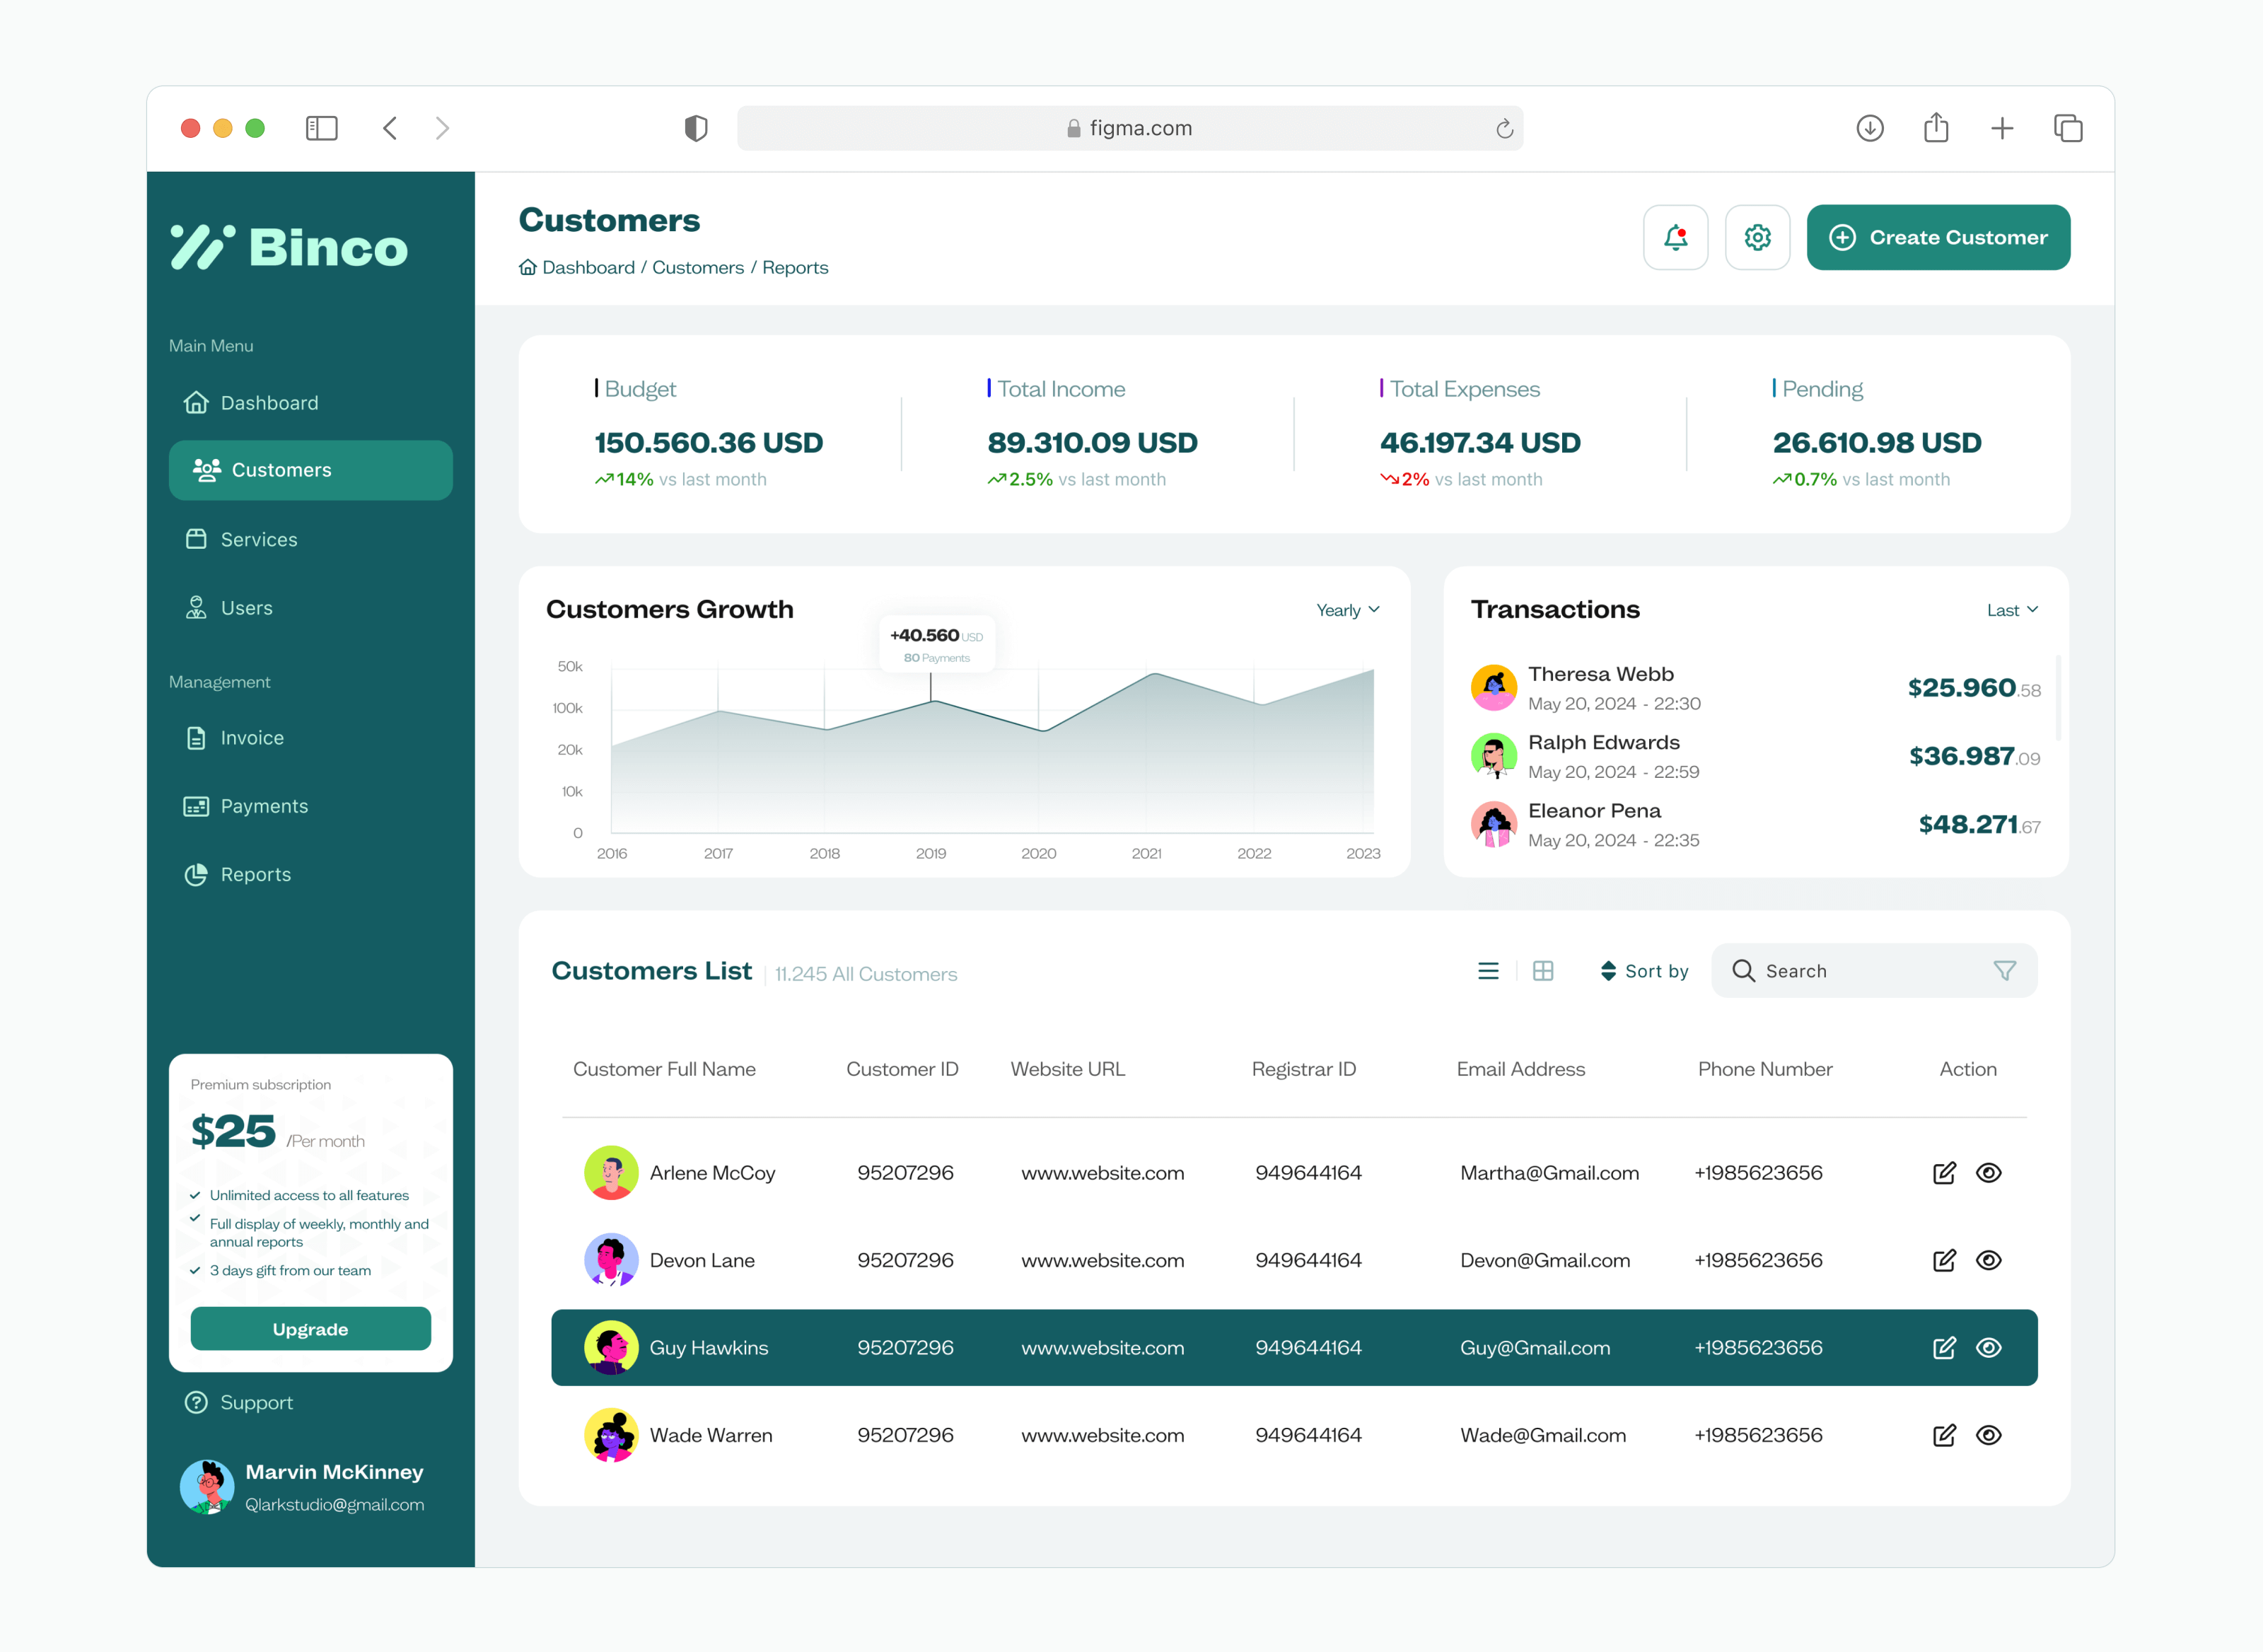Open the Yearly dropdown on Customers Growth
Viewport: 2263px width, 1652px height.
[1347, 609]
